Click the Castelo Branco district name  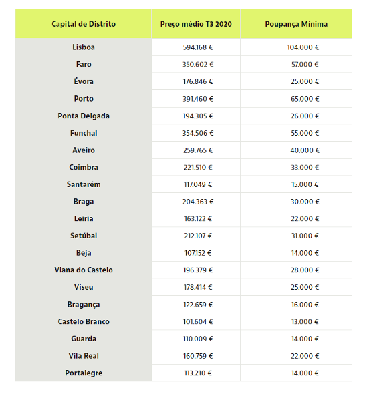pos(84,321)
